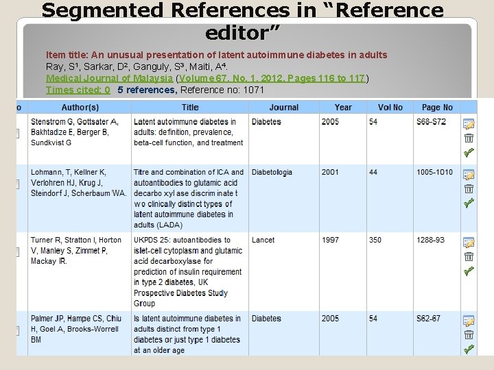Select the Lohmann, T, Kellner K authors cell
Image resolution: width=494 pixels, height=370 pixels.
click(80, 198)
